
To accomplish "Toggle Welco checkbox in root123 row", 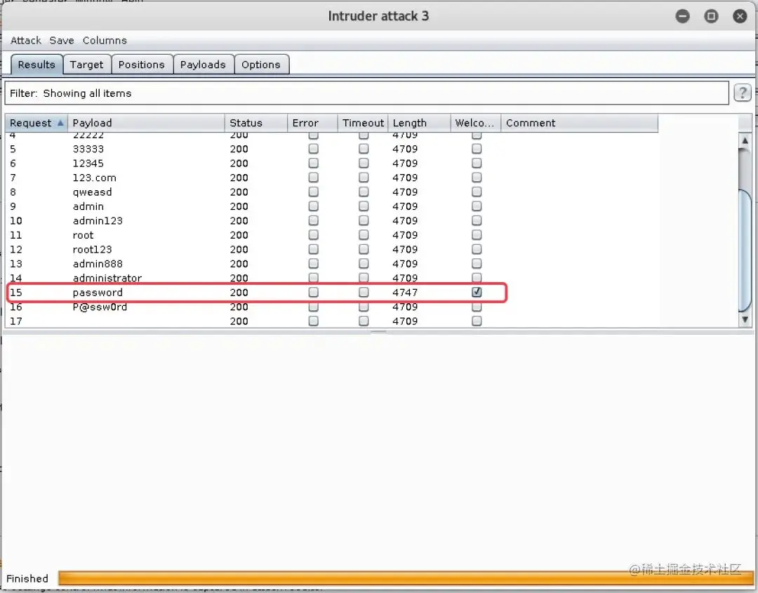I will tap(477, 249).
